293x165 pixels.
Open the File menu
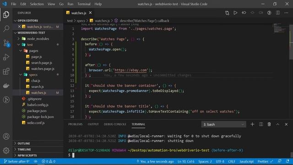click(14, 4)
